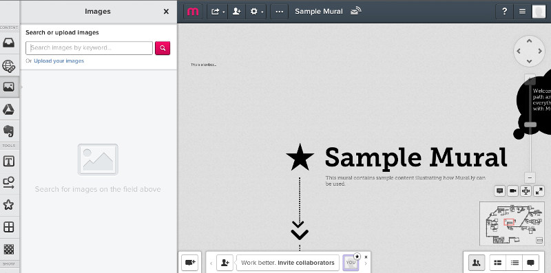Select the double chevron arrow on canvas
Viewport: 551px width, 273px height.
pos(300,230)
